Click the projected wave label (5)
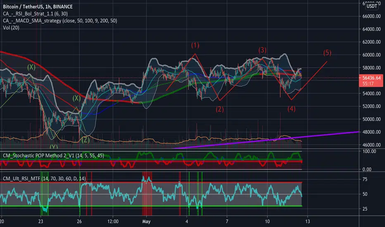 327,52
